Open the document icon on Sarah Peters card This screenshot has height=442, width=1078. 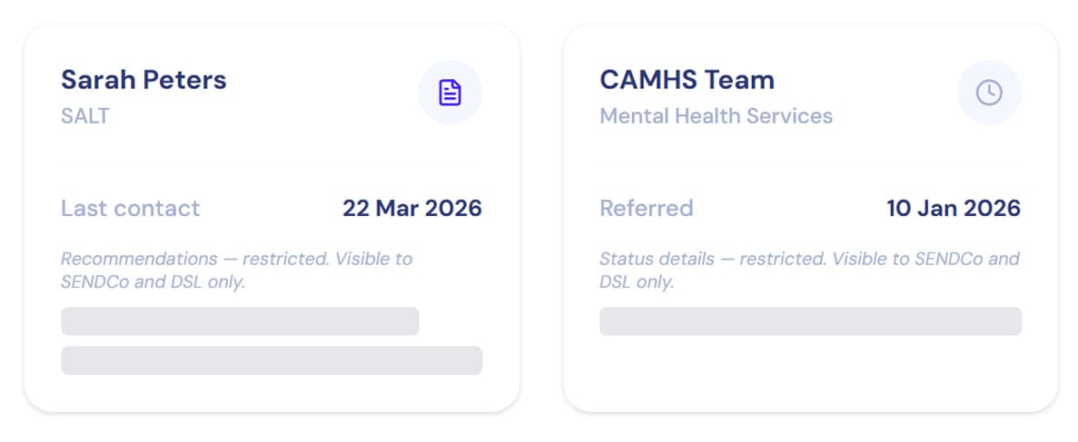click(x=450, y=92)
